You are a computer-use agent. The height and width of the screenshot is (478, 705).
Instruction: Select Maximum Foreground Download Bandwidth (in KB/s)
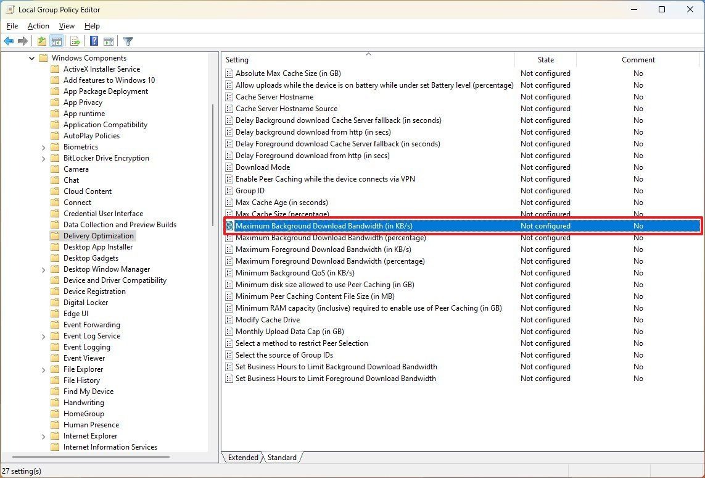323,249
